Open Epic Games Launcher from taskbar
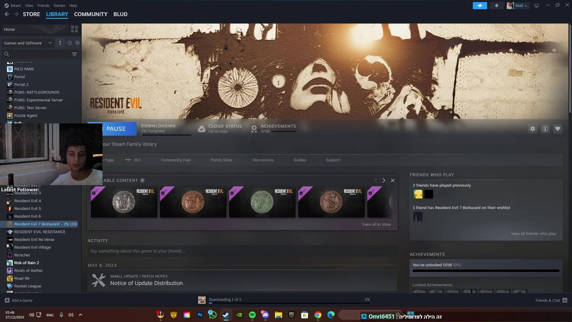 (292, 315)
